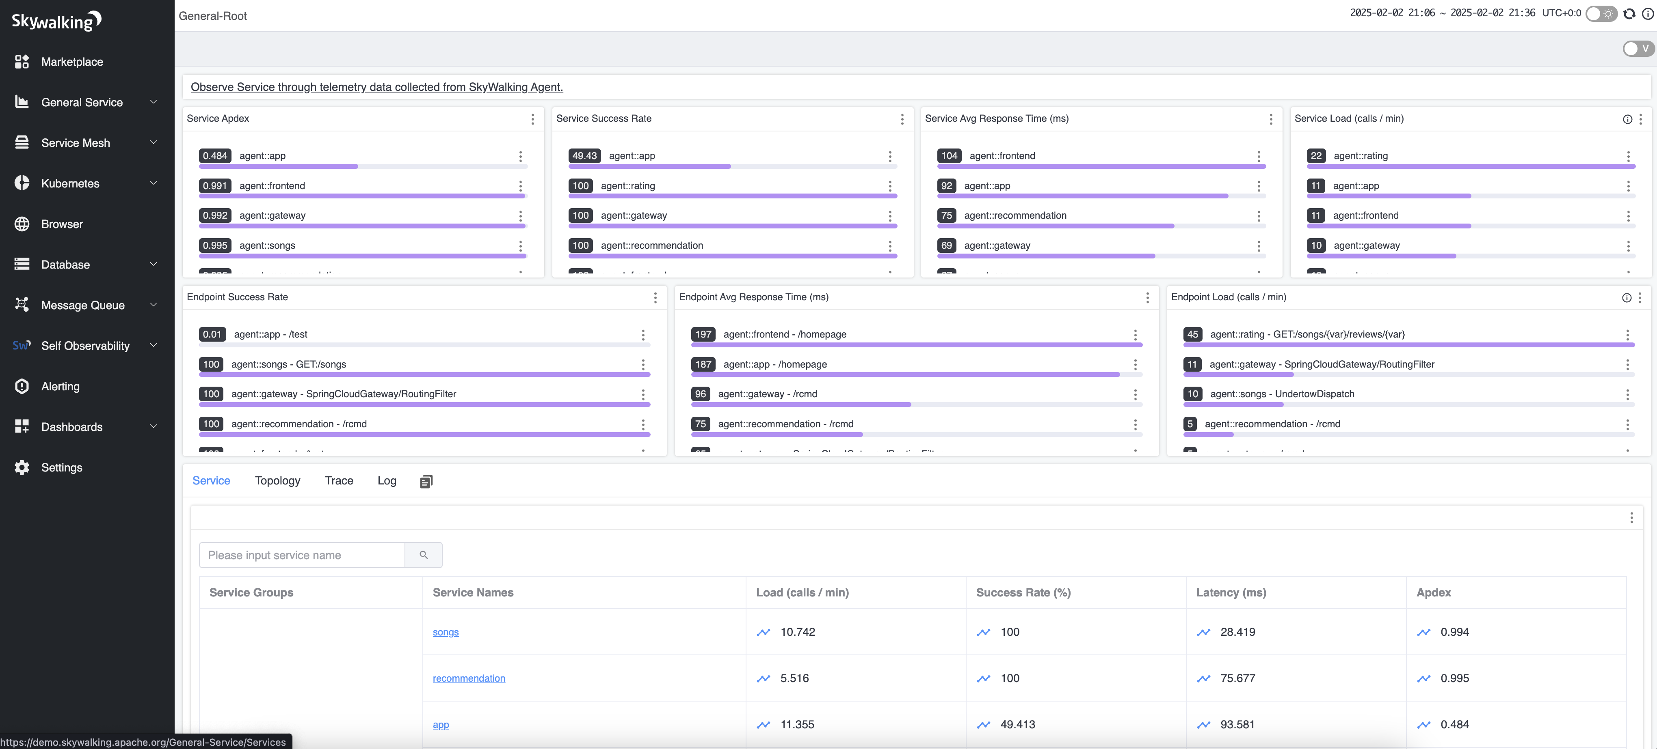Open app Success Rate trend chart icon
This screenshot has height=749, width=1657.
tap(984, 725)
